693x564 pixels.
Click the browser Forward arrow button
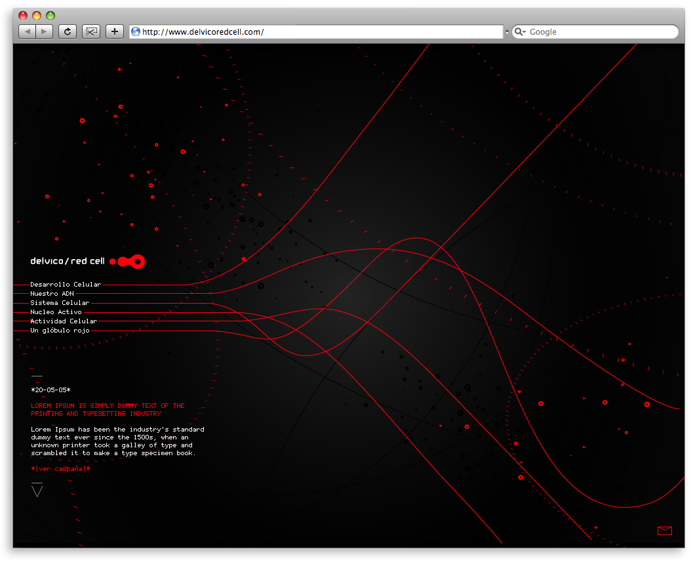coord(44,31)
